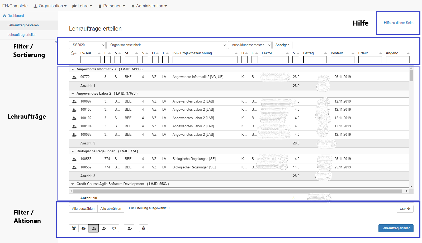Click the Lehrauftrag erteilen blue button

[x=396, y=228]
